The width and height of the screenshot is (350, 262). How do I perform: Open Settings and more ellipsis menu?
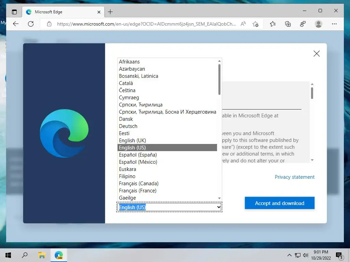coord(334,24)
